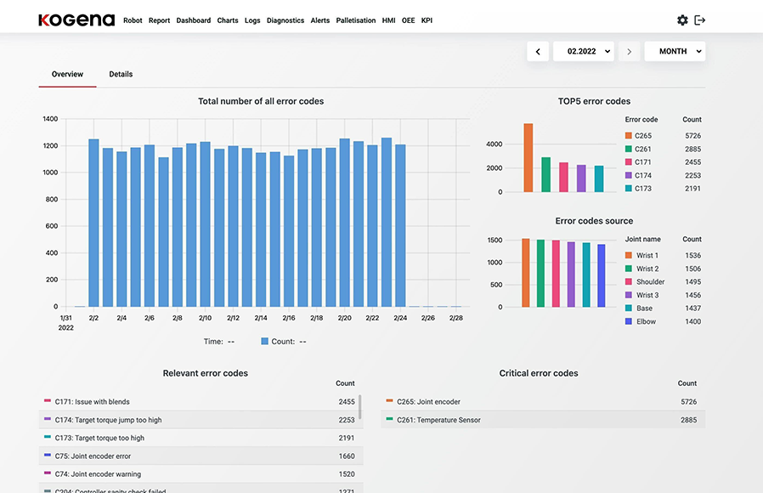Click the logout icon
The height and width of the screenshot is (493, 763).
(x=700, y=20)
